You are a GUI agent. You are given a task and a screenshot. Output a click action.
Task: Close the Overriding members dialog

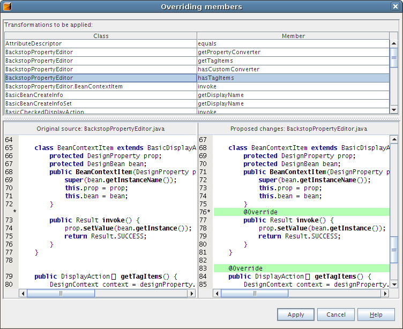click(395, 6)
